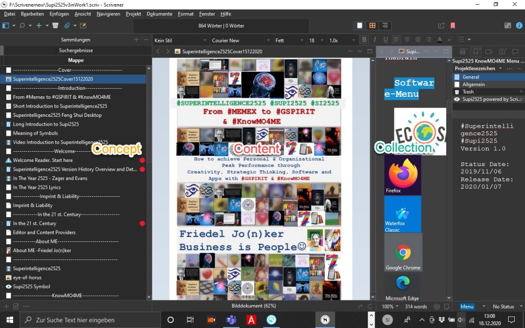Open the Snapshots camera tab in Inspector
This screenshot has height=328, width=525.
pyautogui.click(x=502, y=51)
